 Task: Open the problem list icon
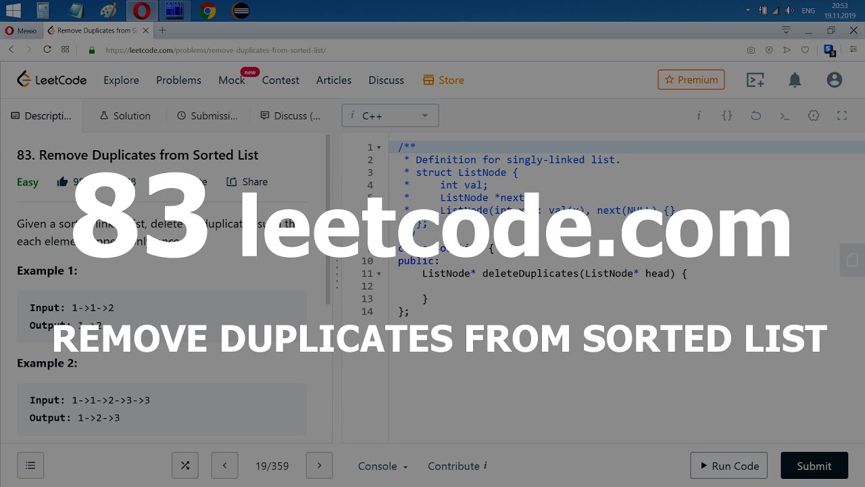point(30,465)
